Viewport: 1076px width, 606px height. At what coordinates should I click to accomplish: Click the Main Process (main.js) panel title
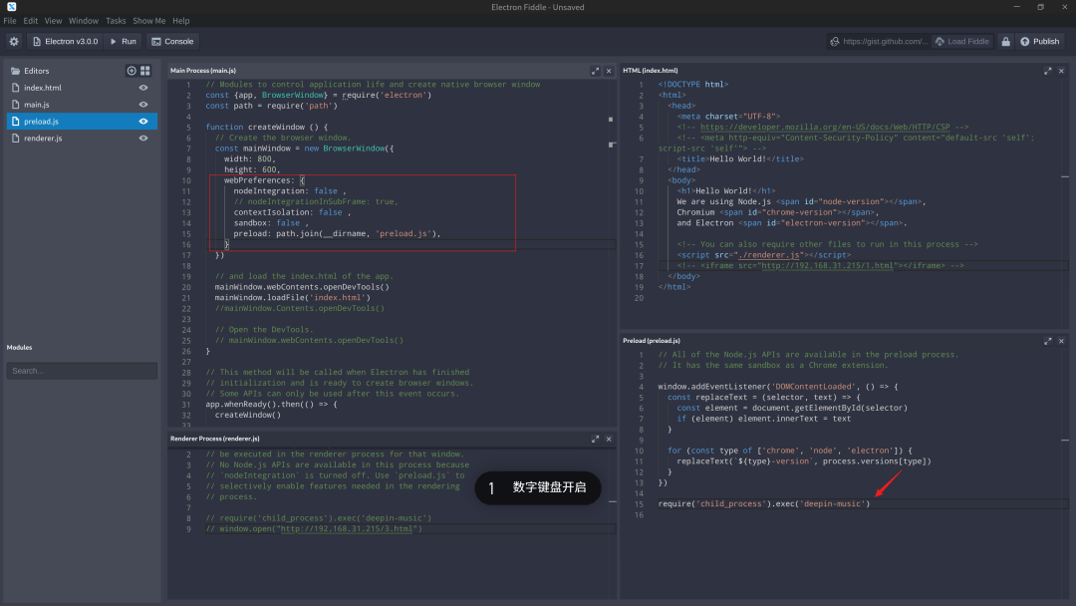(203, 71)
